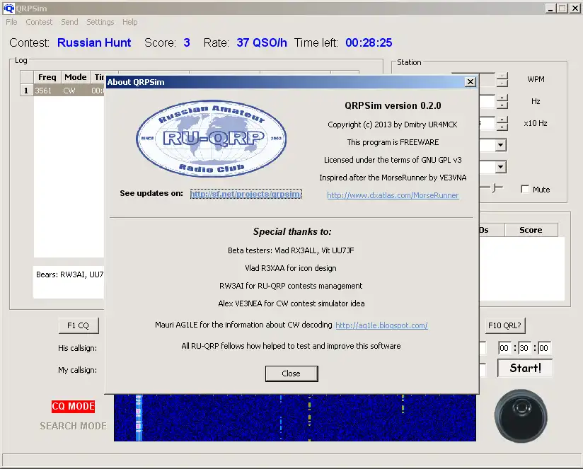Image resolution: width=583 pixels, height=469 pixels.
Task: Click the Score column header
Action: (x=531, y=230)
